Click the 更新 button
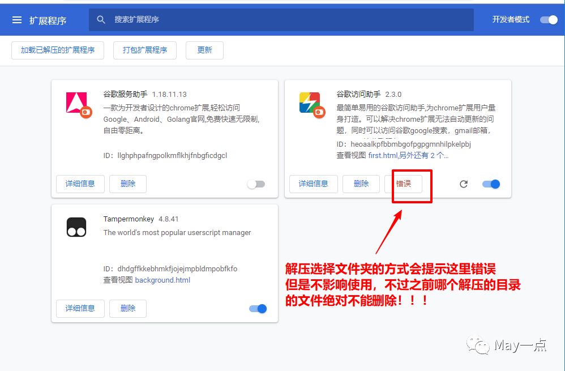Viewport: 565px width, 371px height. point(205,50)
